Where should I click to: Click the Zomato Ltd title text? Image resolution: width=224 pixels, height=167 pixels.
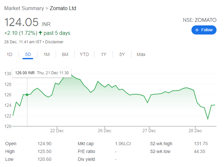pyautogui.click(x=63, y=8)
